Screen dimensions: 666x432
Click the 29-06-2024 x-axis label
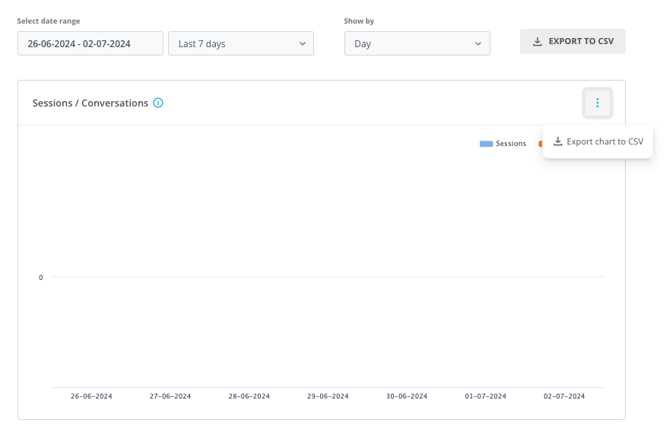click(x=328, y=396)
